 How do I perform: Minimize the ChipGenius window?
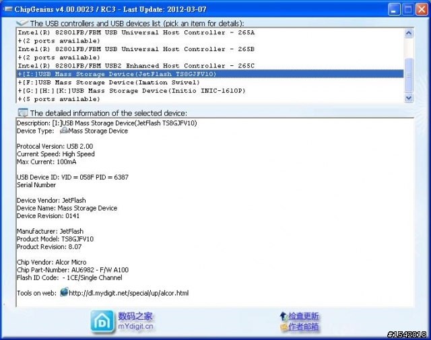tap(394, 9)
